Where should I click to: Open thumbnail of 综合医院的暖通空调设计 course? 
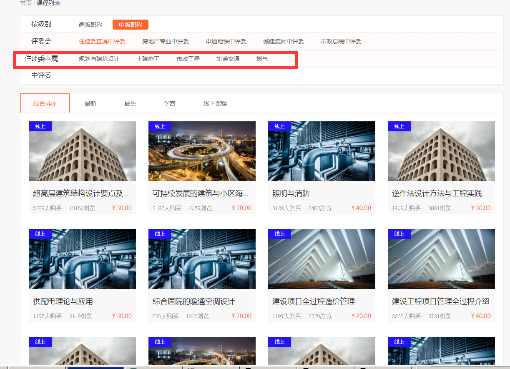point(202,259)
